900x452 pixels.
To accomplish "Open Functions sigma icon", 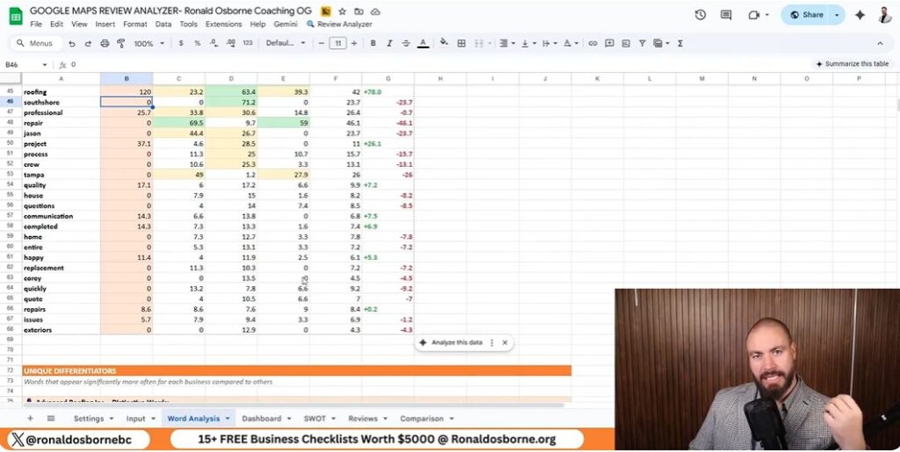I will [x=680, y=44].
